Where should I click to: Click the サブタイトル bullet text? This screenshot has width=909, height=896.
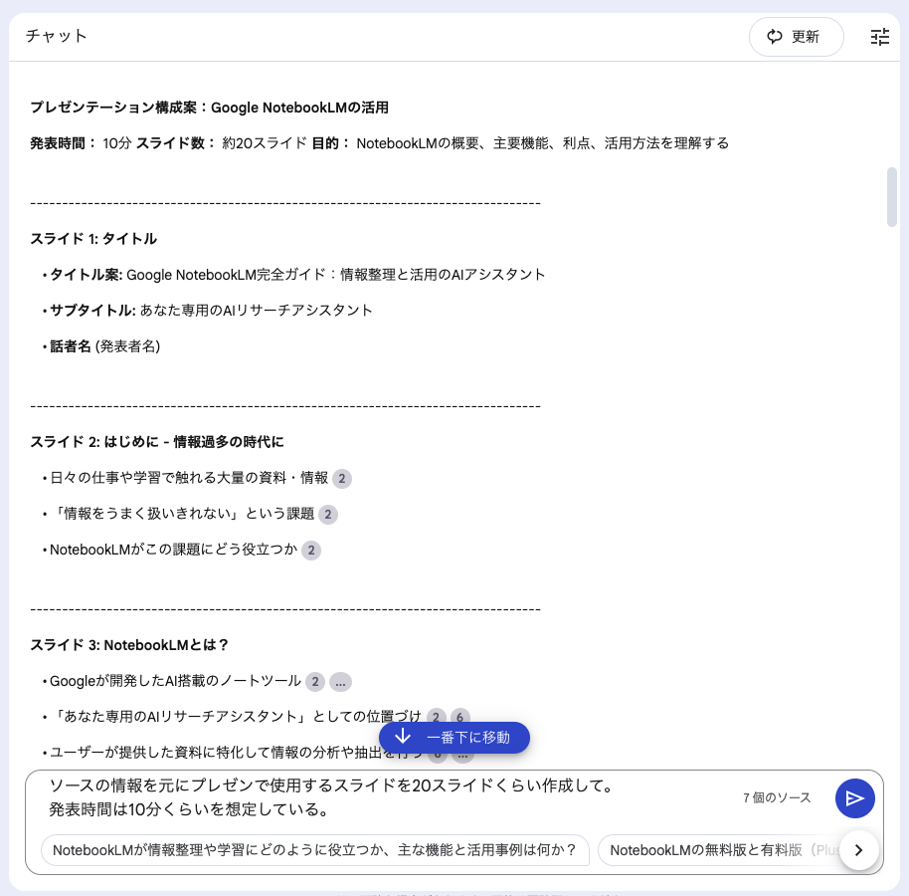coord(211,311)
